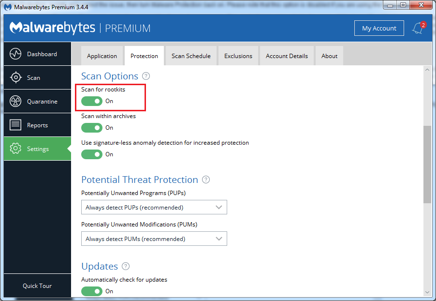Click the My Account button
Image resolution: width=436 pixels, height=301 pixels.
pyautogui.click(x=379, y=28)
